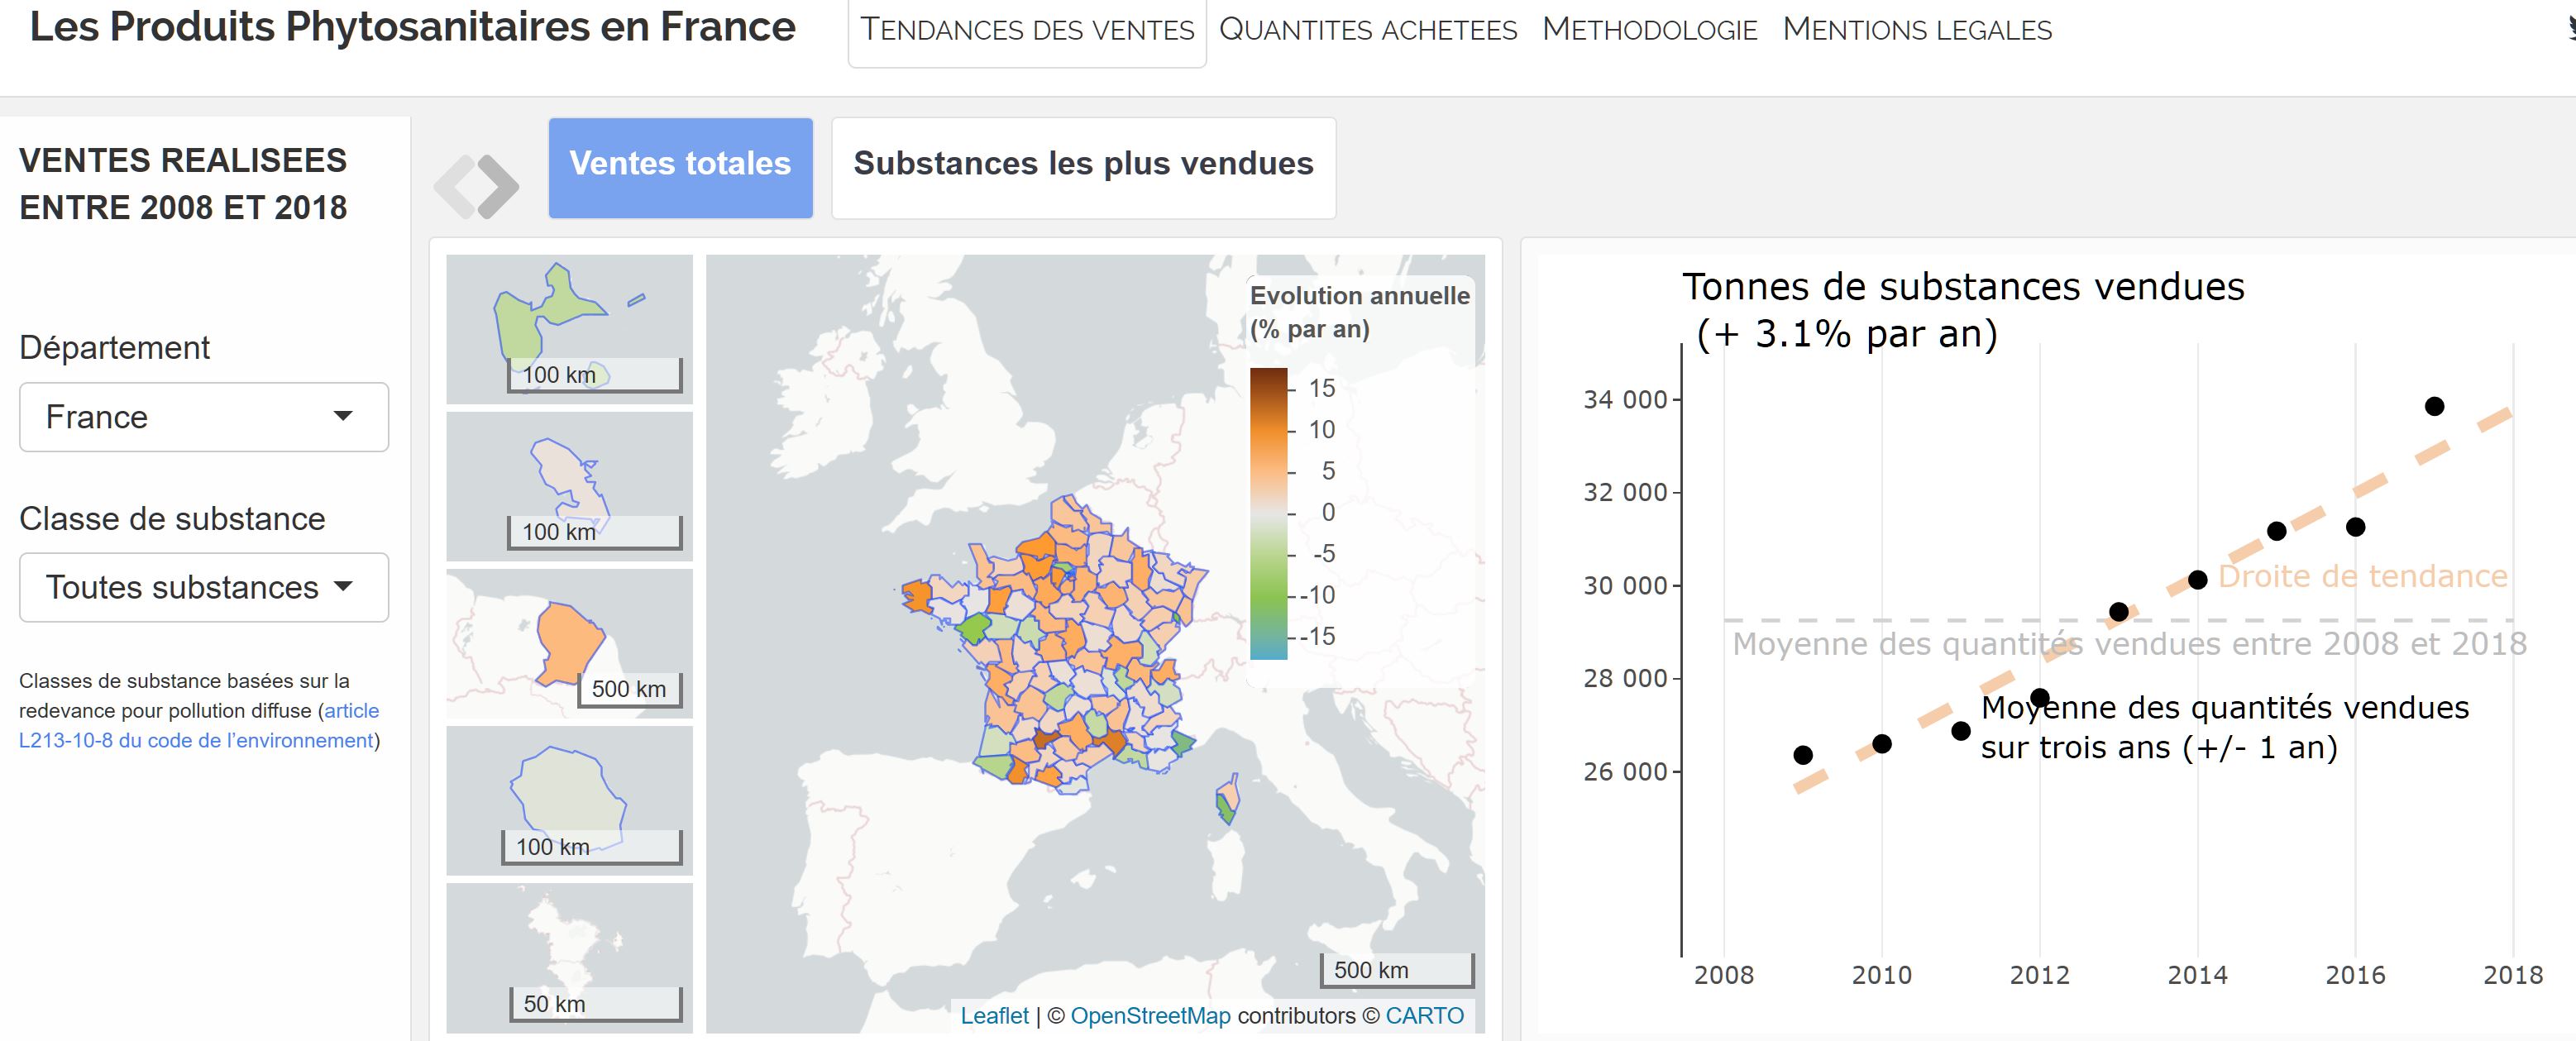This screenshot has height=1041, width=2576.
Task: Click the double-chevron sidebar collapse icon
Action: pos(476,186)
